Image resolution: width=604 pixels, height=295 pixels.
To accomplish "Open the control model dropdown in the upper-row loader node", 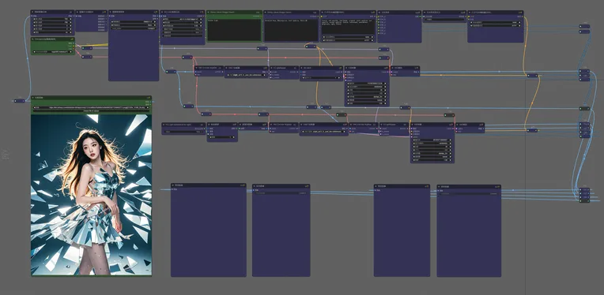I will [247, 75].
